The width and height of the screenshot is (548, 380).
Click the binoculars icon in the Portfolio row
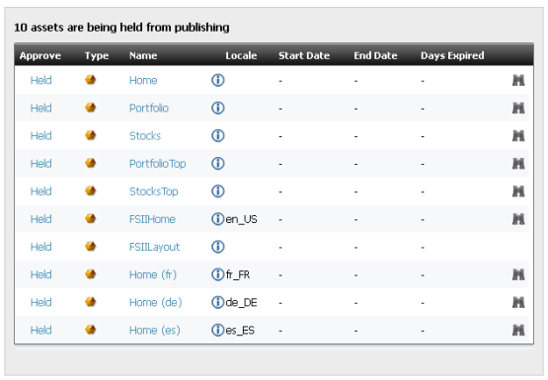518,108
